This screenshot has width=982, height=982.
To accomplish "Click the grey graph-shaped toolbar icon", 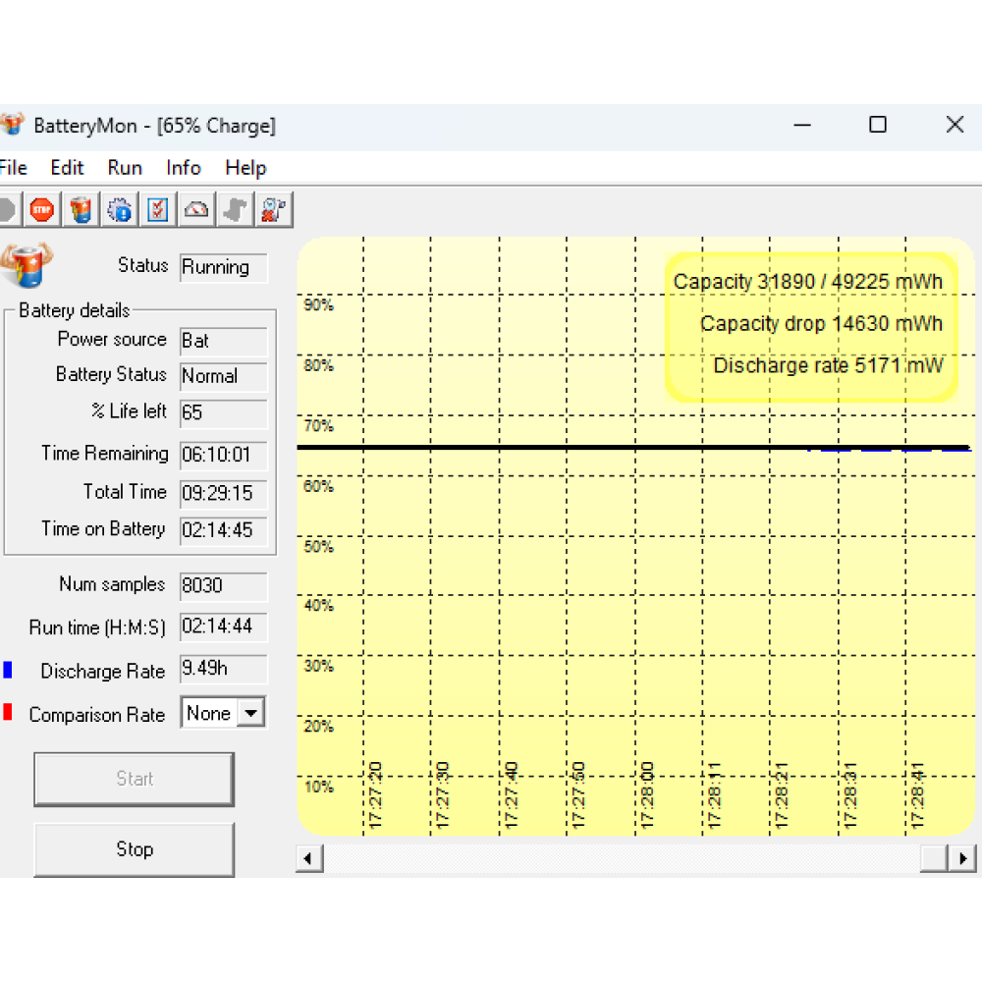I will (235, 209).
